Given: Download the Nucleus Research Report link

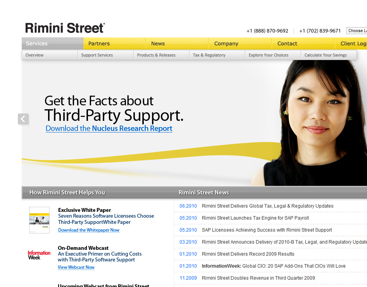Looking at the screenshot, I should tap(109, 129).
